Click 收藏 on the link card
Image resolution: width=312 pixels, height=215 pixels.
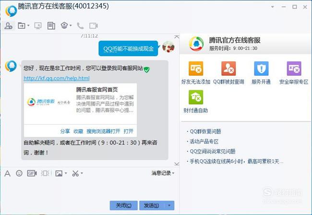click(78, 131)
